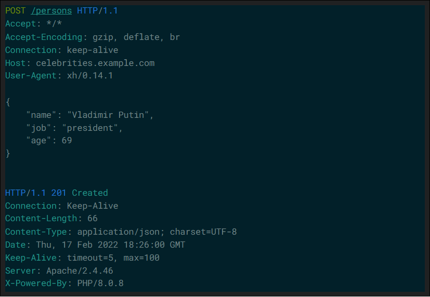The width and height of the screenshot is (430, 297).
Task: Click the Keep-Alive timeout=5, max=100 value
Action: [x=113, y=258]
